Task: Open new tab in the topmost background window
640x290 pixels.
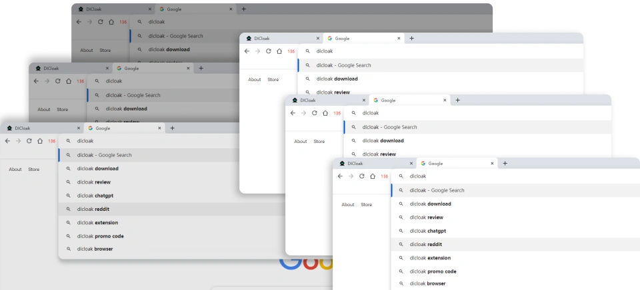Action: click(x=243, y=9)
